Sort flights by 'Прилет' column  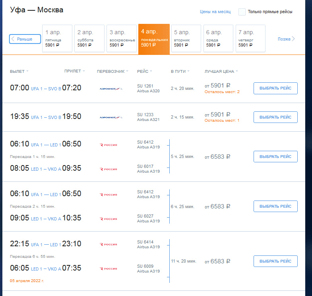(x=75, y=72)
